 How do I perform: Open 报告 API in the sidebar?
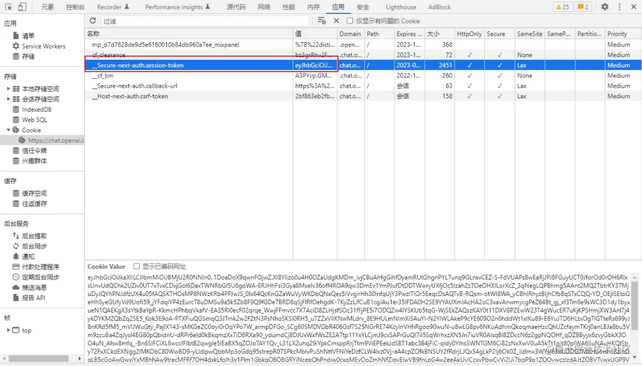tap(33, 298)
